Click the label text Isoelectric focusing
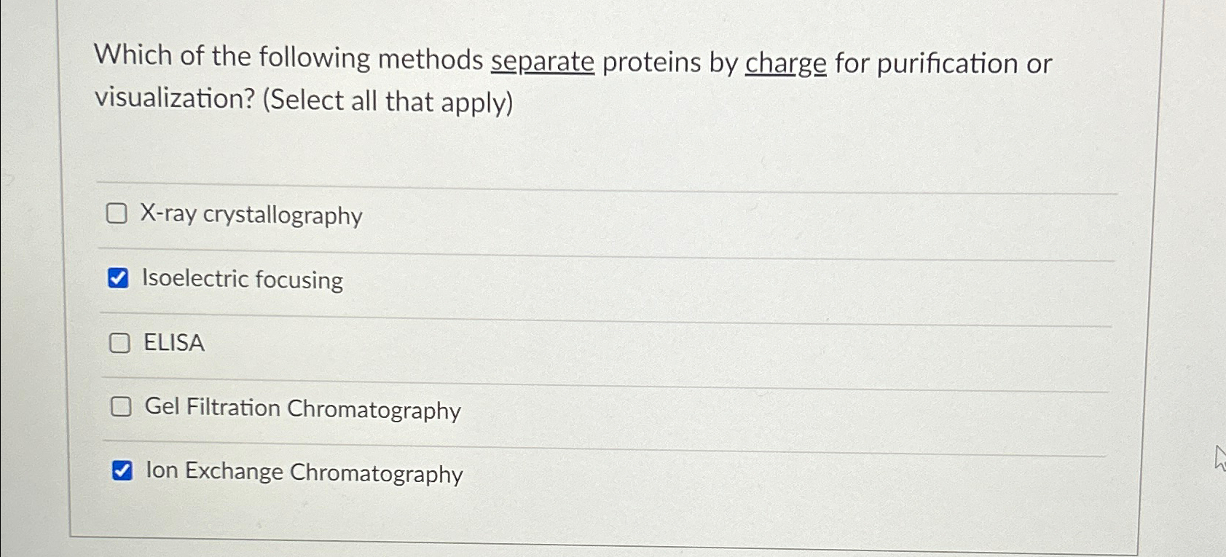The width and height of the screenshot is (1226, 557). tap(242, 280)
